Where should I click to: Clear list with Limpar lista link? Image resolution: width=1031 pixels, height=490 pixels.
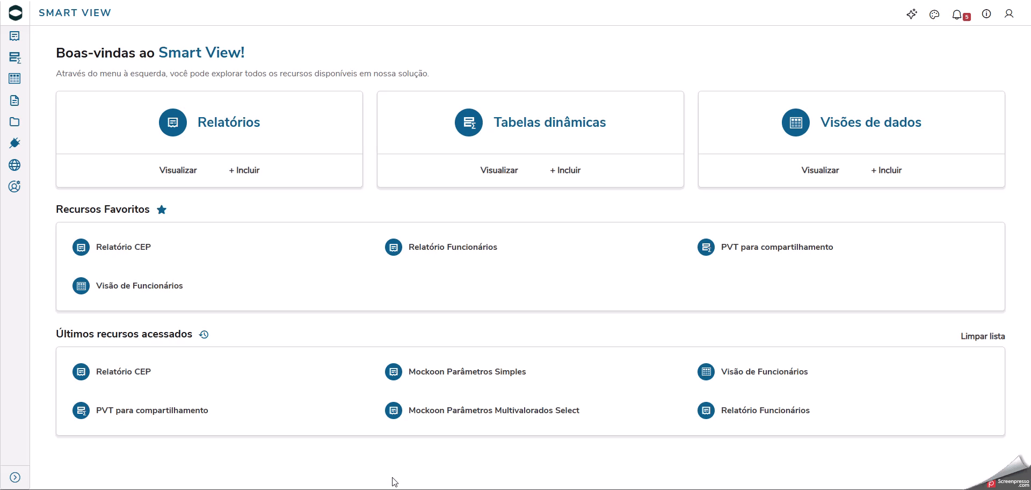[x=983, y=336]
